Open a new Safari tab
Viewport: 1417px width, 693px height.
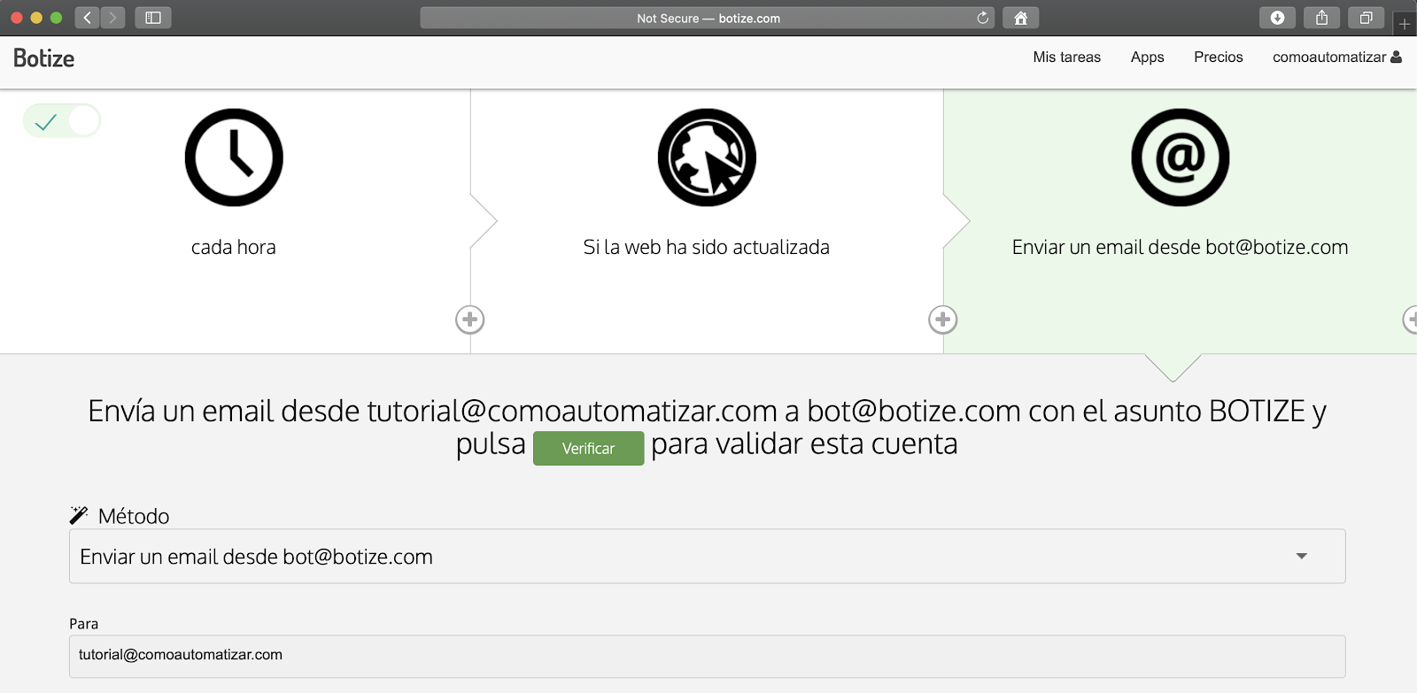[1405, 24]
